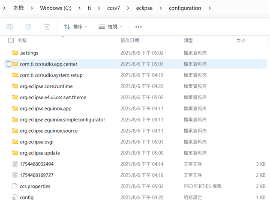Click the PROPERTIES 檔案 type of ccs.properties

[x=202, y=186]
